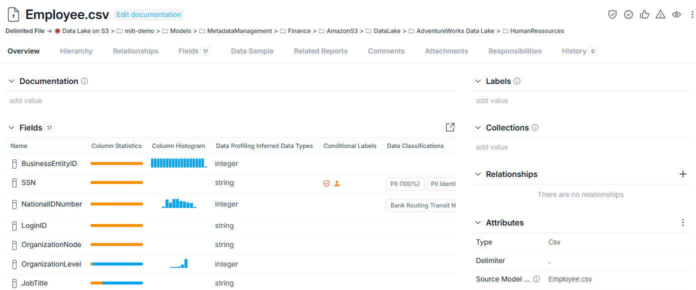The image size is (696, 290).
Task: Click the Documentation info icon
Action: coord(84,81)
